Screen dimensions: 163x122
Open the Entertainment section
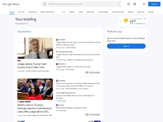pos(118,12)
